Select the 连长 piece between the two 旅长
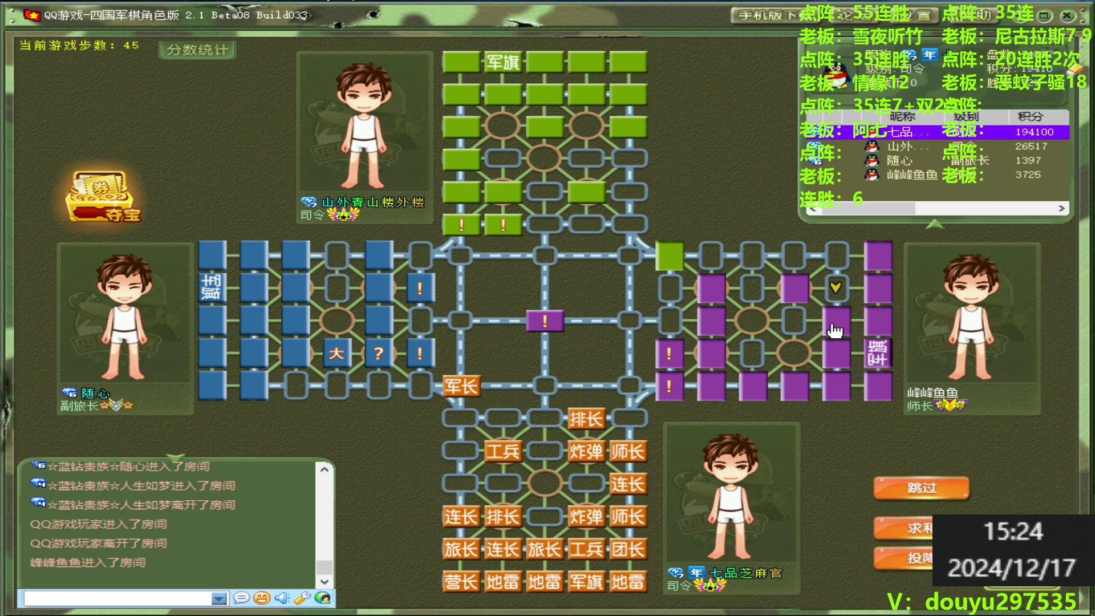 [x=502, y=549]
